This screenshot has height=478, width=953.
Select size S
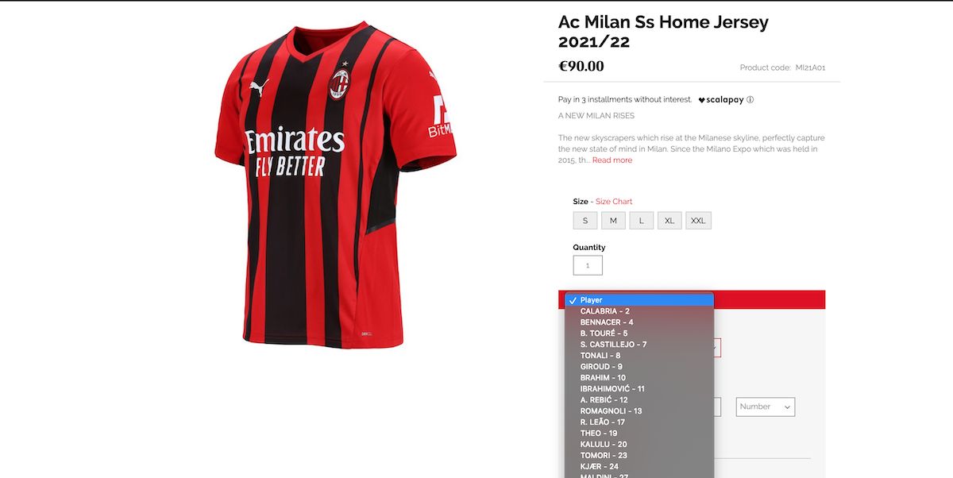[585, 221]
